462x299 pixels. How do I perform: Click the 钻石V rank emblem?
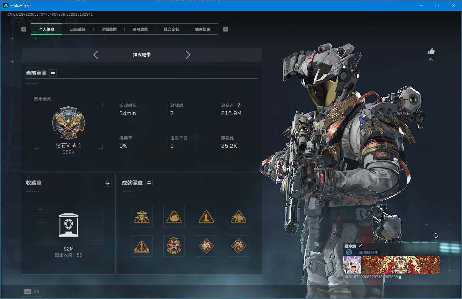point(69,123)
